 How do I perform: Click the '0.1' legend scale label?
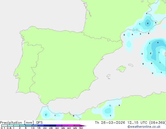tap(3, 128)
